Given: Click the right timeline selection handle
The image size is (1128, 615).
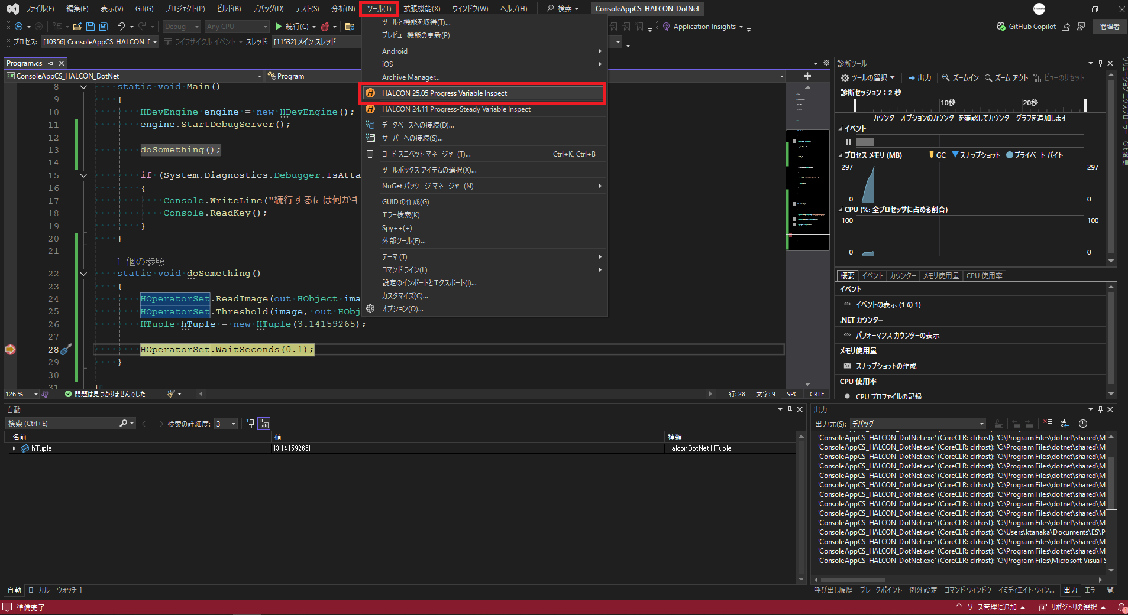Looking at the screenshot, I should (x=1085, y=105).
